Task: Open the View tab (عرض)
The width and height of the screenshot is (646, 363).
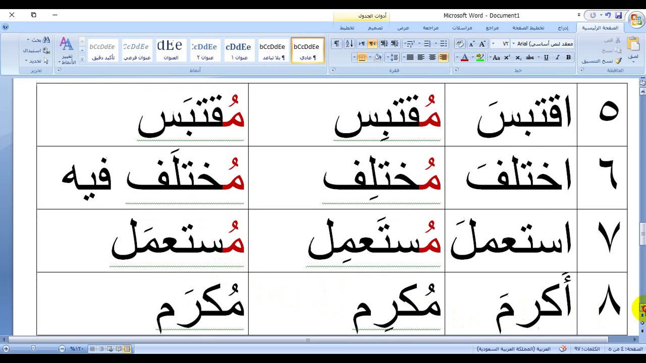Action: coord(403,28)
